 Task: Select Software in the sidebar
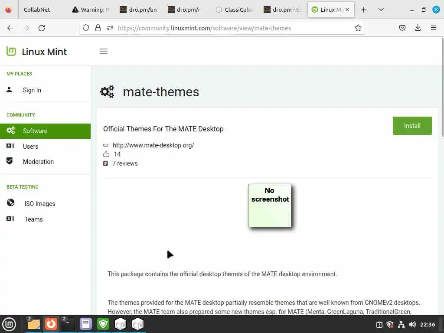coord(45,131)
